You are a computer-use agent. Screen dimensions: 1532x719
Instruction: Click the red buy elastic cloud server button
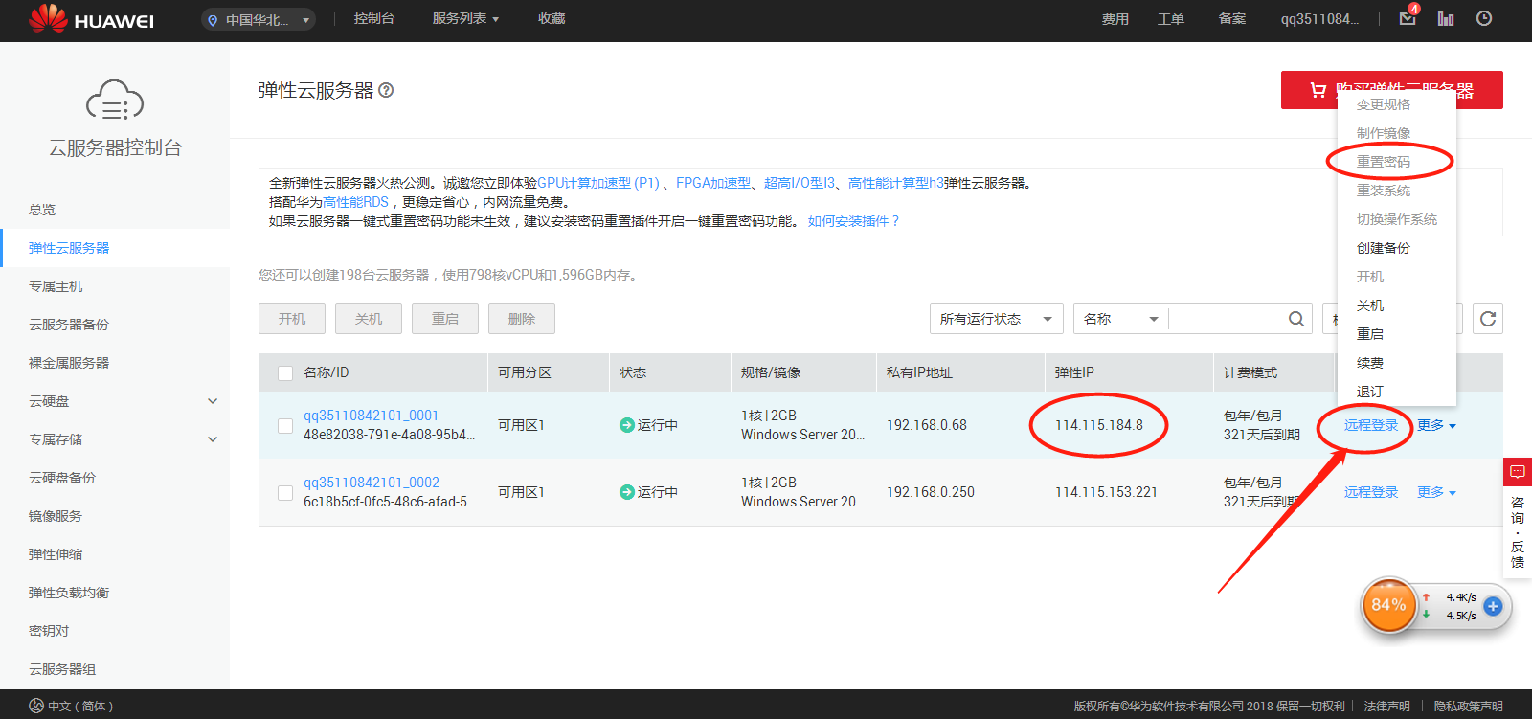click(x=1392, y=90)
